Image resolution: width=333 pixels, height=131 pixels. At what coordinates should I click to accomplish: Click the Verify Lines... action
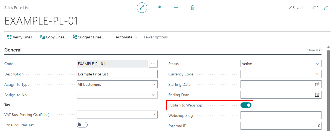click(x=21, y=37)
